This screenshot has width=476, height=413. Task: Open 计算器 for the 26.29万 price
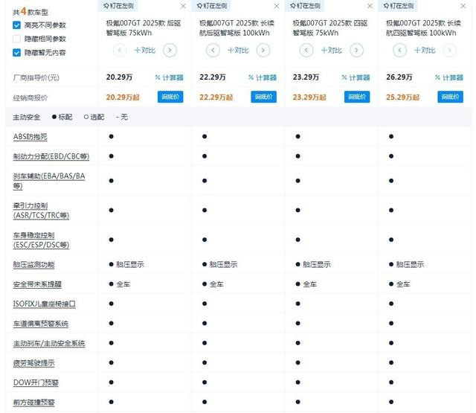point(449,77)
